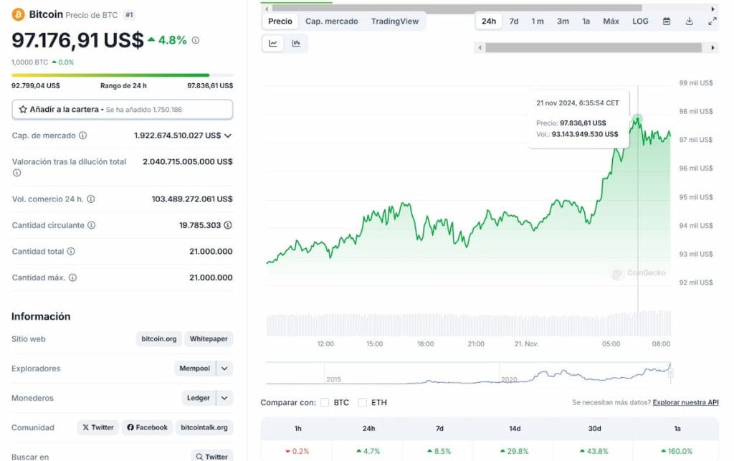The height and width of the screenshot is (461, 734).
Task: Click the chart range scrollbar thumb
Action: [x=594, y=48]
